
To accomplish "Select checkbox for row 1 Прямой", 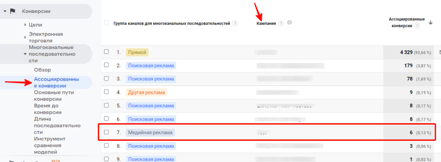I will pyautogui.click(x=106, y=52).
